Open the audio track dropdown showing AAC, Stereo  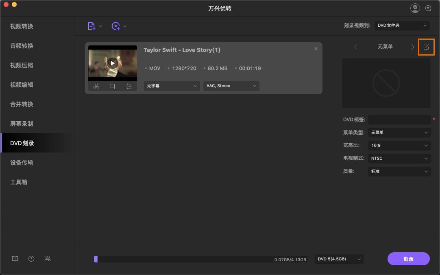click(x=231, y=86)
